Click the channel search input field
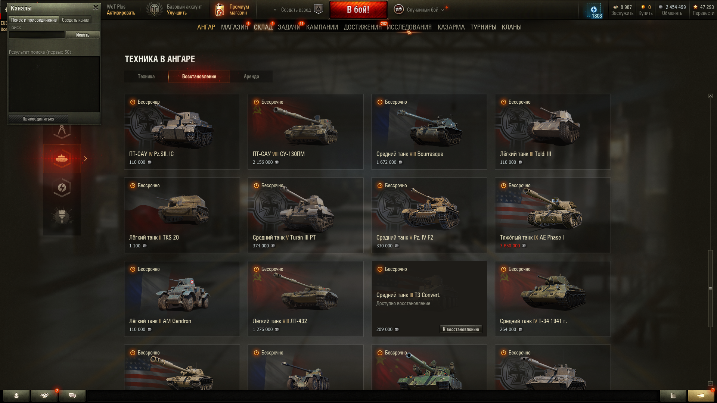This screenshot has height=403, width=717. click(x=37, y=35)
